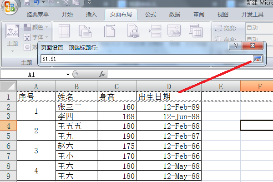Image resolution: width=273 pixels, height=182 pixels.
Task: Click date cell 13-Feb-86
Action: pos(169,156)
